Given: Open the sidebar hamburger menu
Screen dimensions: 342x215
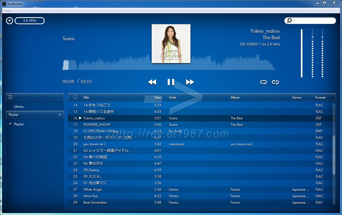Looking at the screenshot, I should click(10, 97).
